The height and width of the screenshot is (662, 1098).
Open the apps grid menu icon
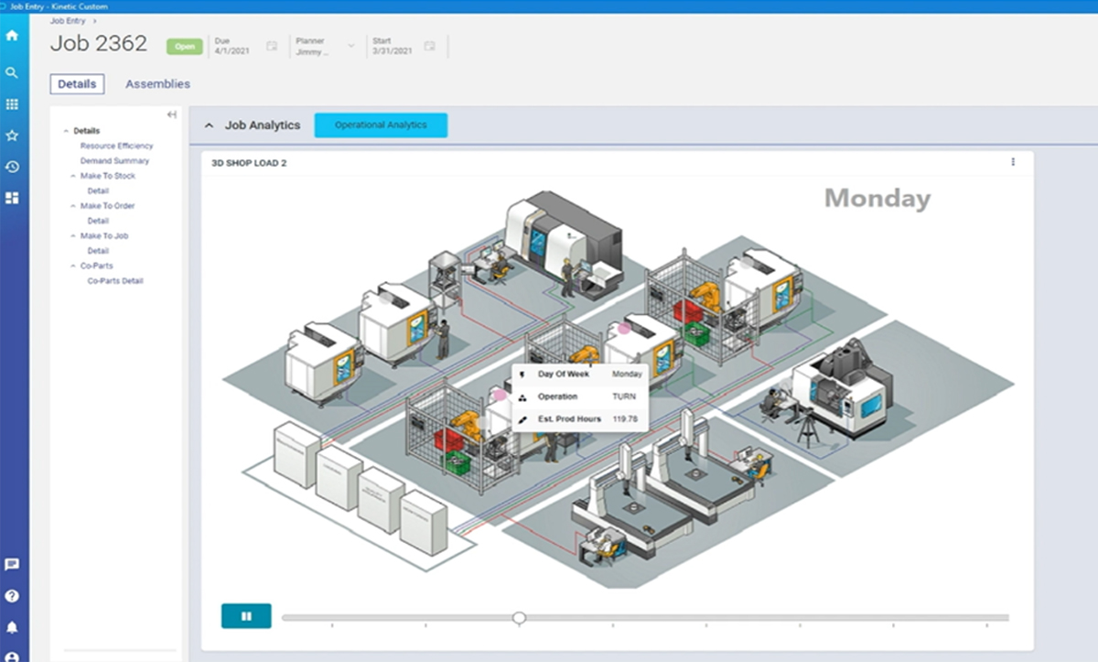(12, 104)
